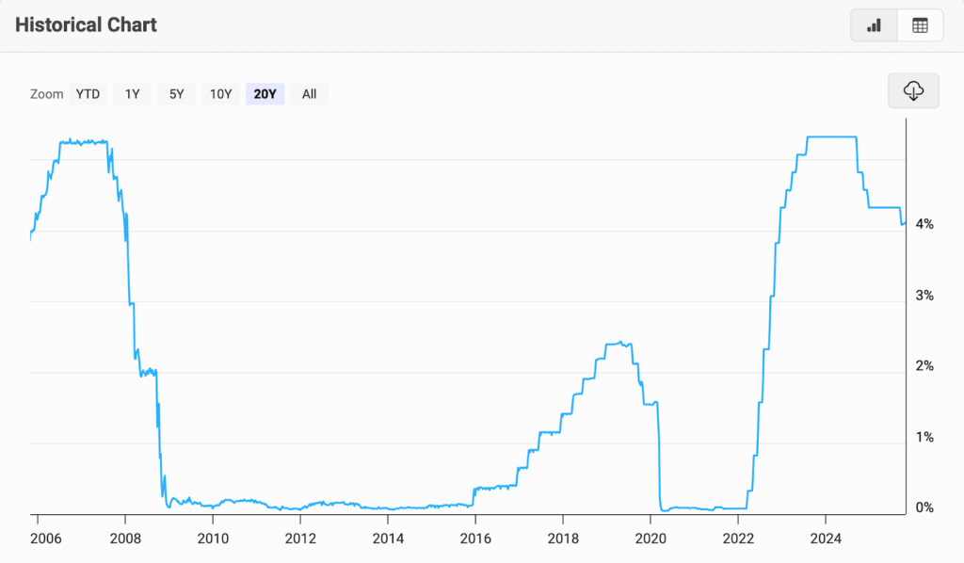Click the 0% y-axis label

(x=924, y=508)
